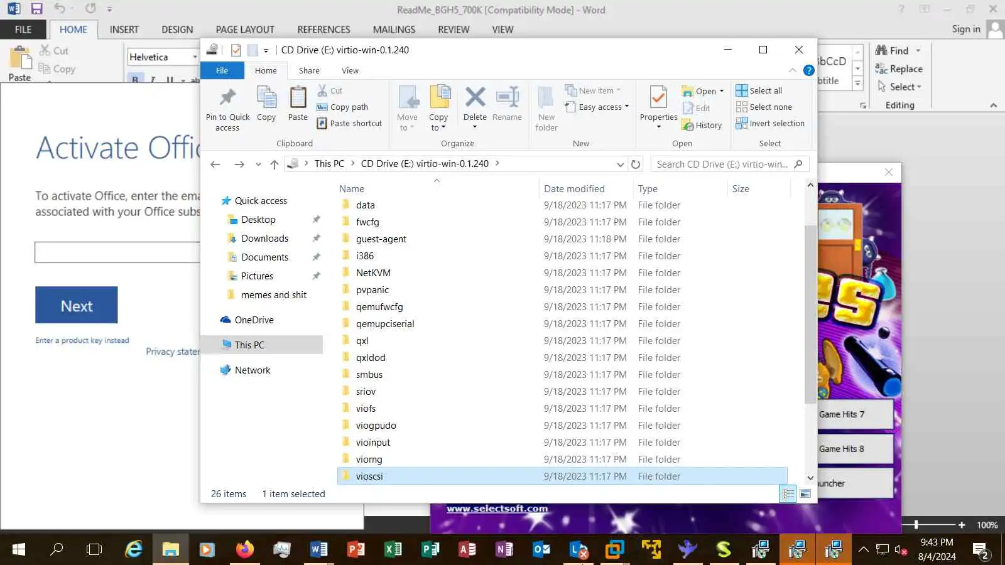Open the Easy access dropdown

[597, 107]
